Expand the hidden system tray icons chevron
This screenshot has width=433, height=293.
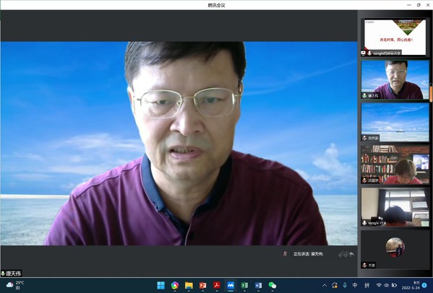click(x=325, y=285)
